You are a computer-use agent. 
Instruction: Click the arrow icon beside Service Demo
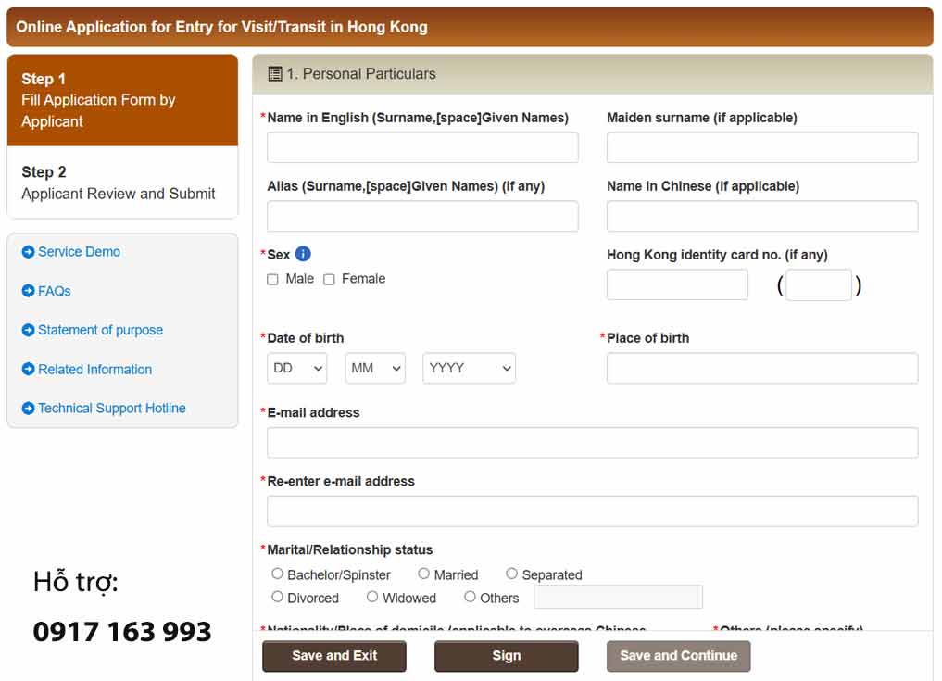(28, 252)
